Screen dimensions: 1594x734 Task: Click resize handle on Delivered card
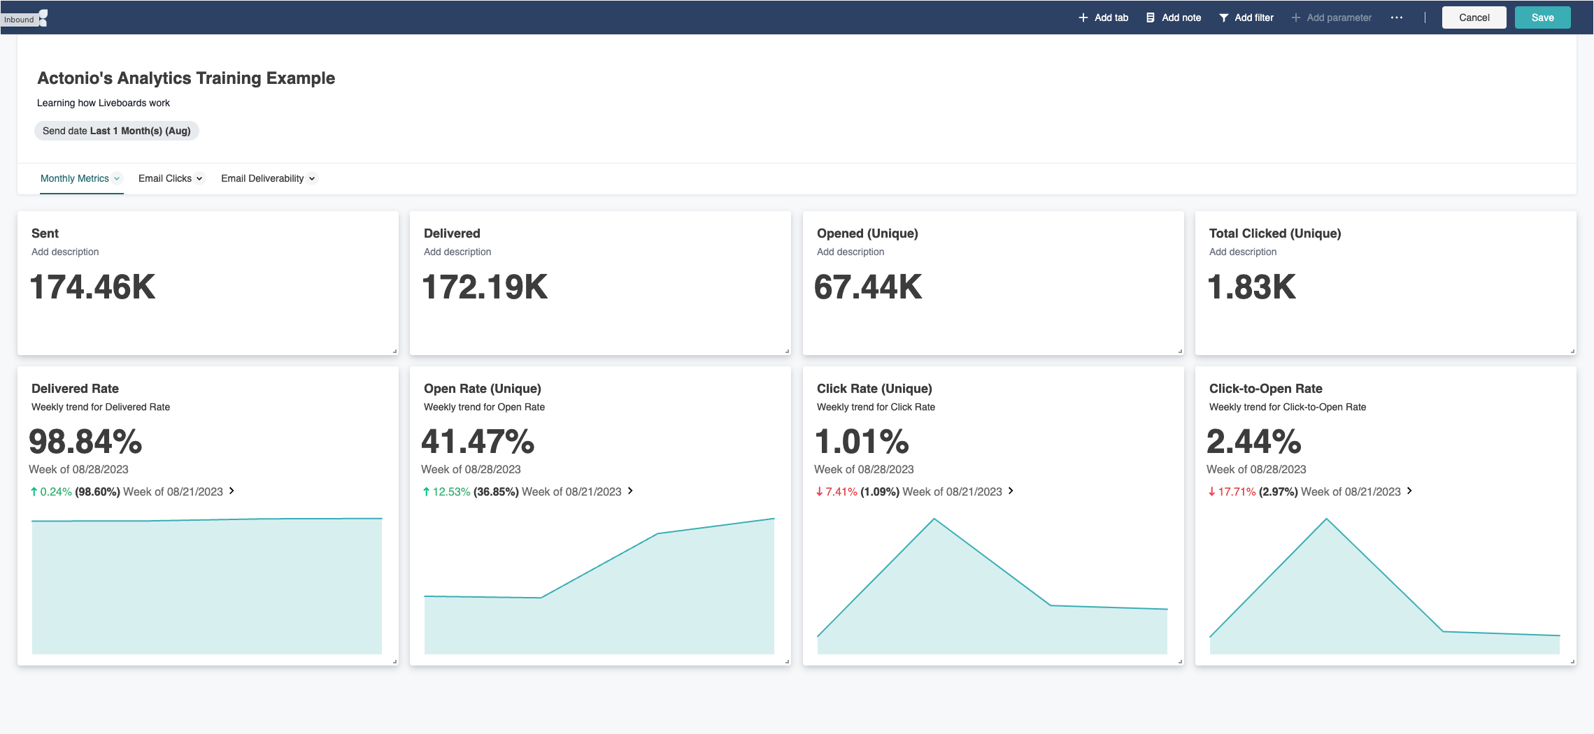point(787,351)
